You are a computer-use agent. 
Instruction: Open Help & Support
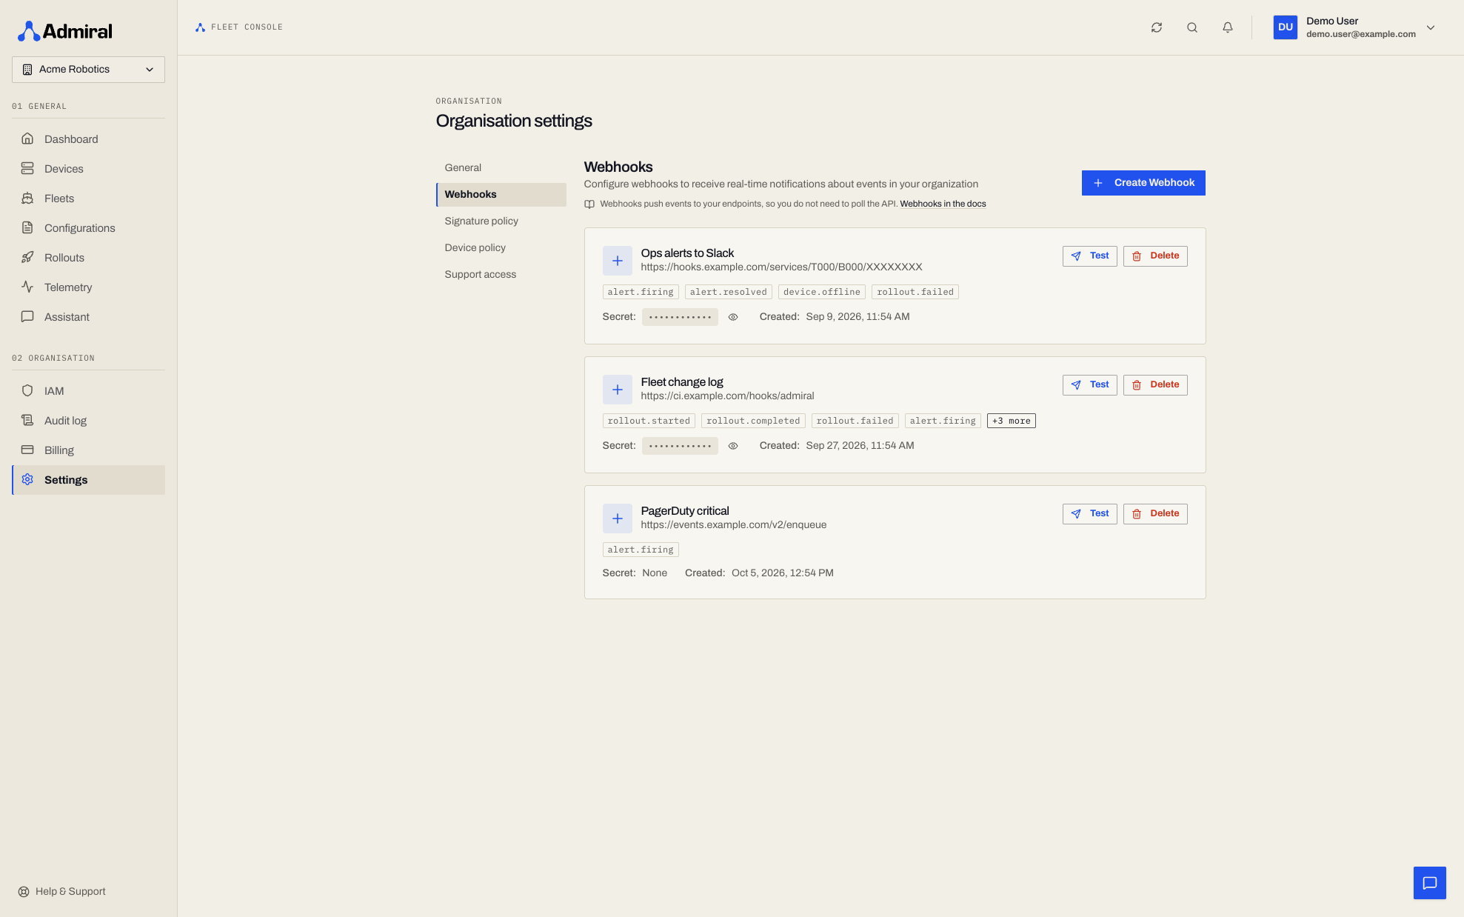62,892
